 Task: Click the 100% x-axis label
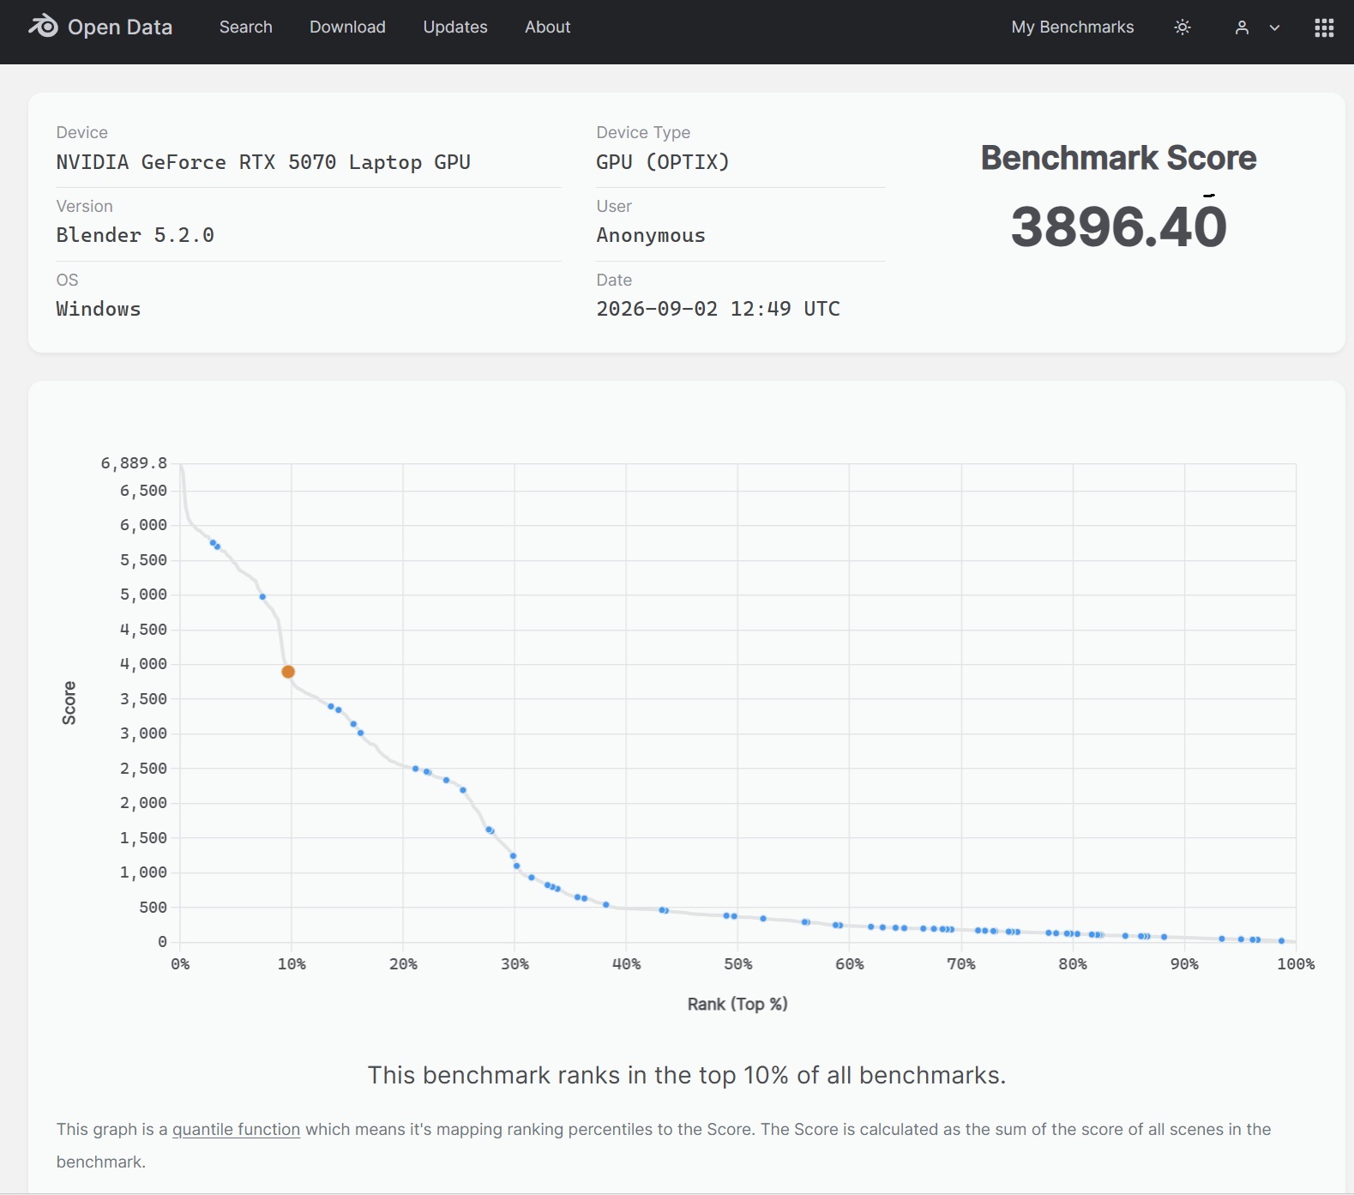1296,964
